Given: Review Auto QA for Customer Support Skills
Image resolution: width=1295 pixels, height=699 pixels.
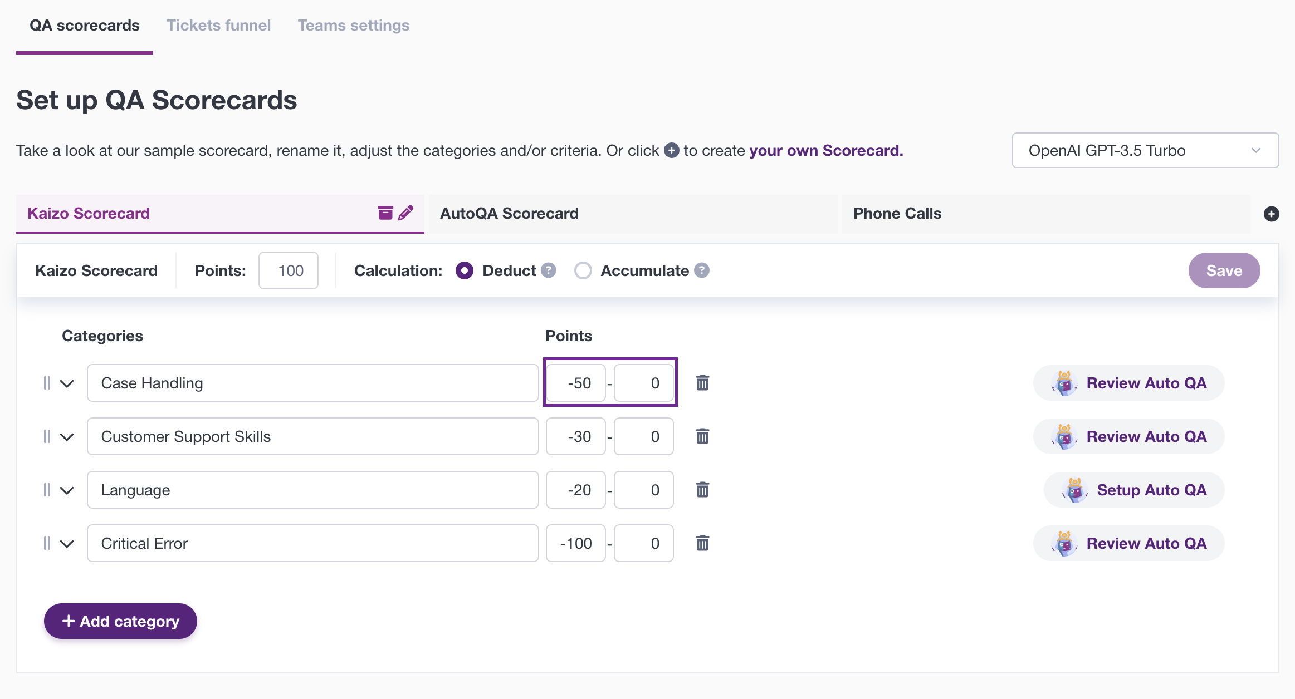Looking at the screenshot, I should (1128, 436).
